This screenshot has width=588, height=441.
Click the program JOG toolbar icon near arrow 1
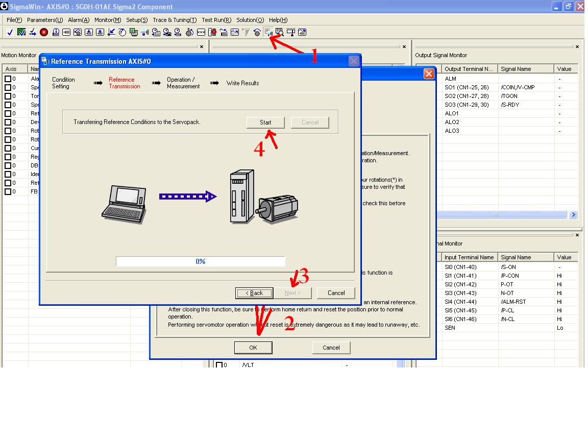pos(268,32)
